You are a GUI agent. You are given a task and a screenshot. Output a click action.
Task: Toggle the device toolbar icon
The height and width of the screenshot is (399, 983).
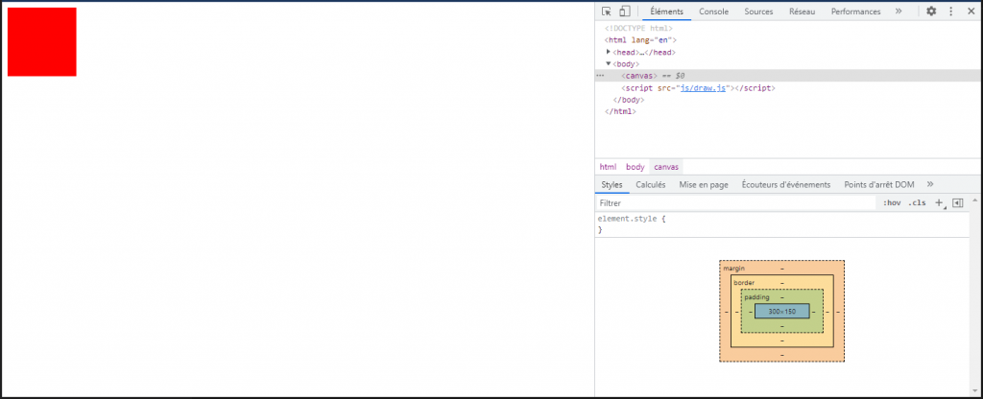pyautogui.click(x=624, y=12)
